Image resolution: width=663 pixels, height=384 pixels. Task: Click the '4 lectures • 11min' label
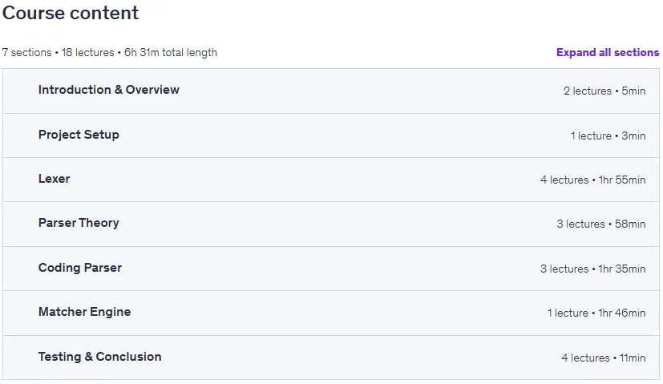pos(604,358)
